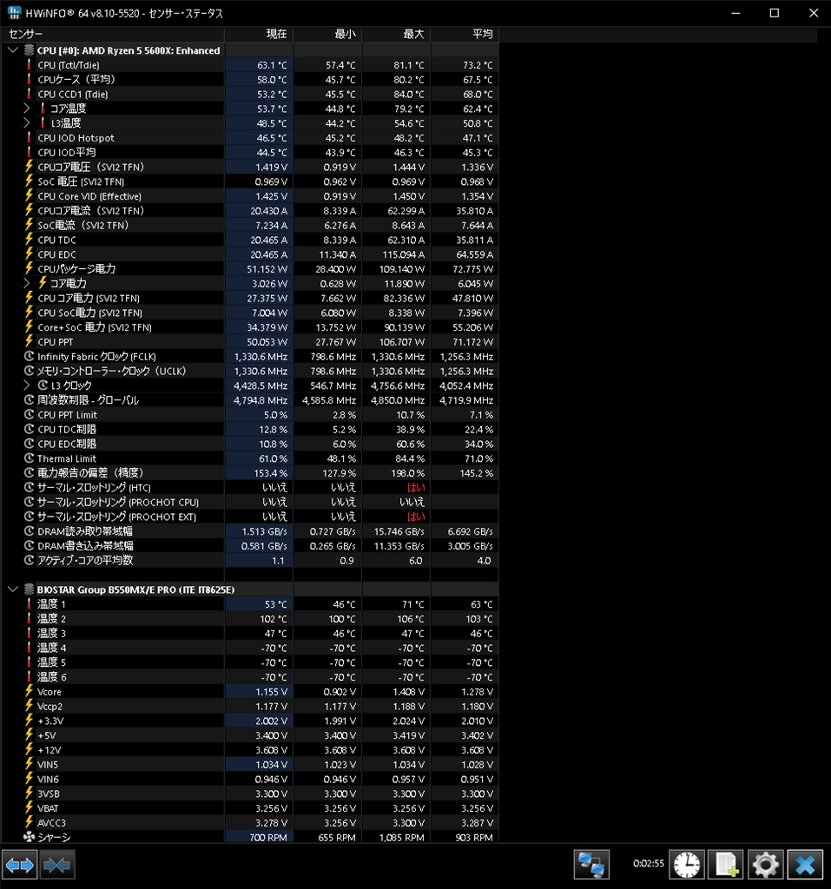Select the 周波数制限 - グローバル row
The height and width of the screenshot is (889, 831).
[250, 400]
